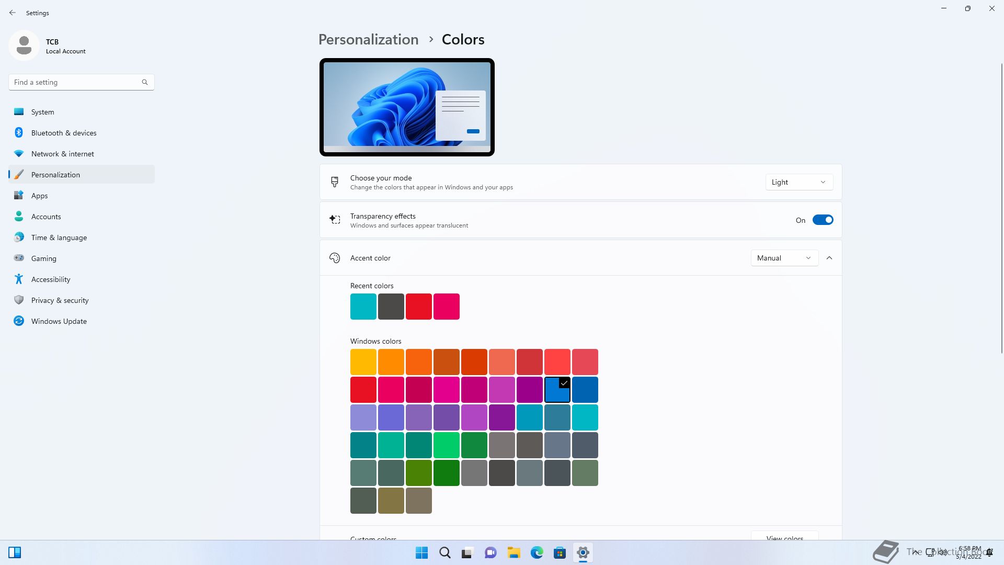The height and width of the screenshot is (565, 1004).
Task: Open the Start menu
Action: 421,552
